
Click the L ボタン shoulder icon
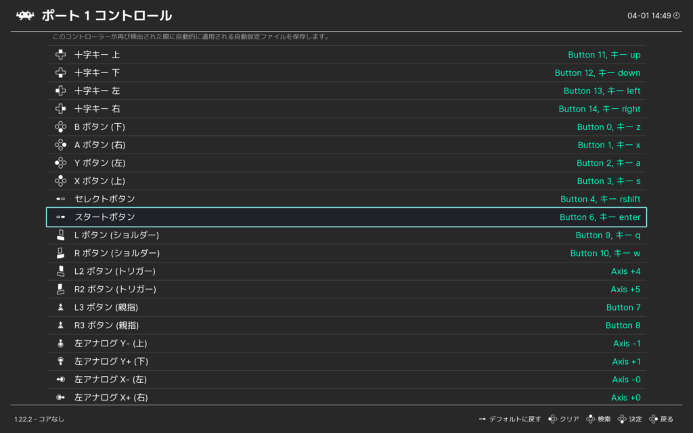tap(60, 235)
